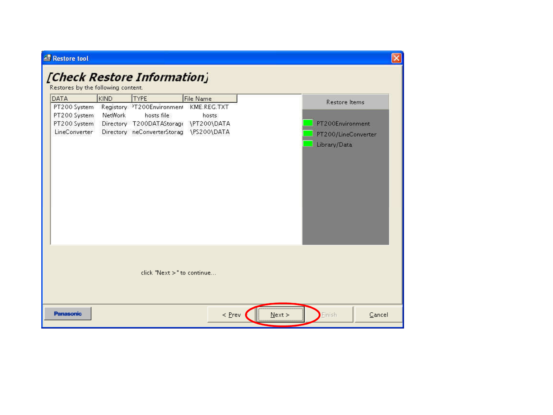The image size is (553, 415).
Task: Click the Restore Items panel header
Action: [345, 102]
